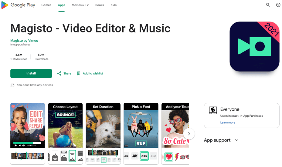This screenshot has height=167, width=282.
Task: Click the devices icon next to notice
Action: (x=12, y=85)
